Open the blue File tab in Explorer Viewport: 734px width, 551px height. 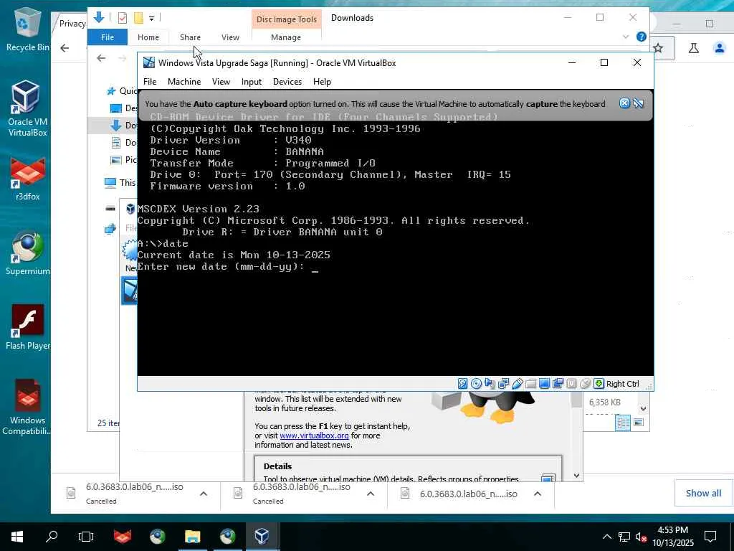coord(108,37)
